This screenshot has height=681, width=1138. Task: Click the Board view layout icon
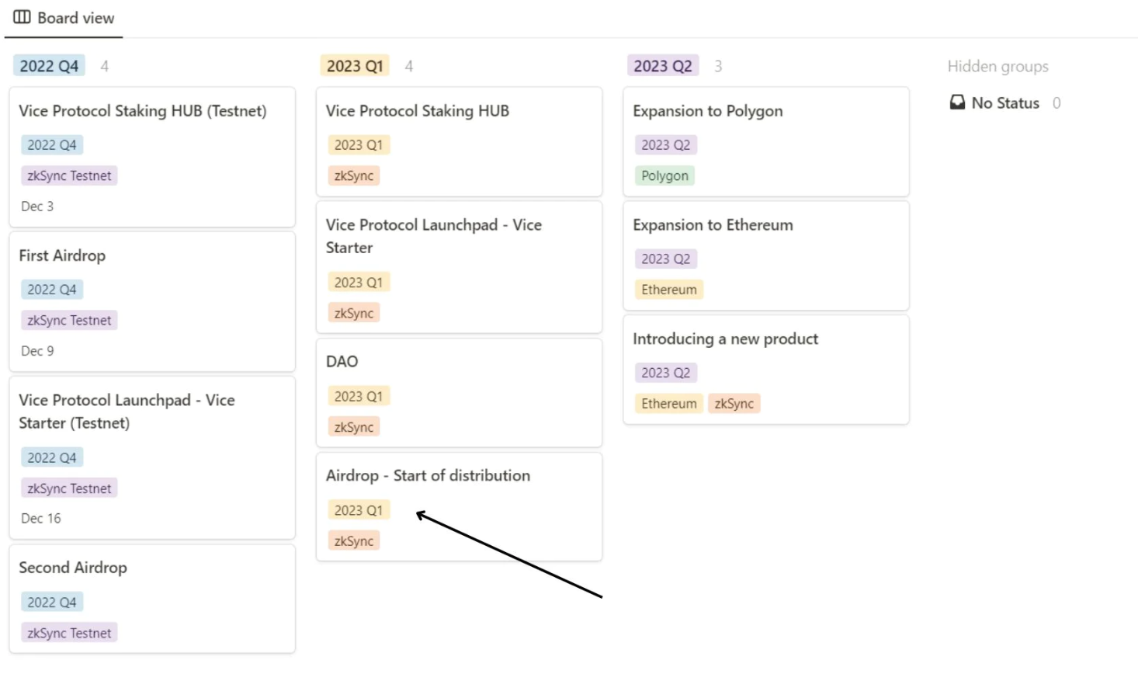[x=22, y=17]
